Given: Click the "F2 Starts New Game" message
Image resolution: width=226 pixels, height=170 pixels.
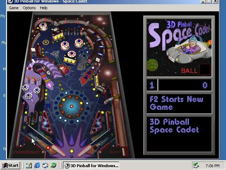Looking at the screenshot, I should click(x=177, y=103).
